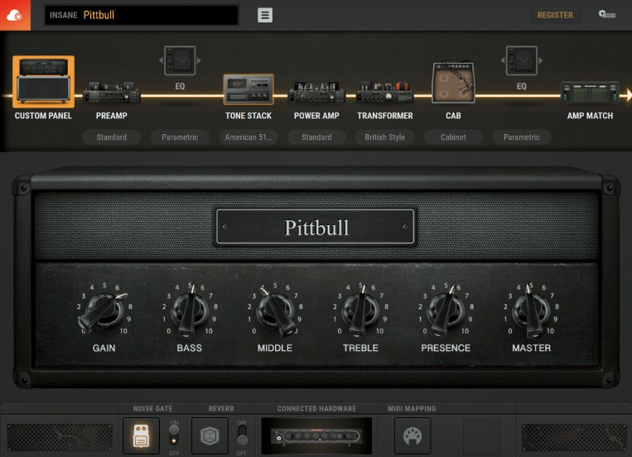Image resolution: width=632 pixels, height=457 pixels.
Task: Select the Amp Match module icon
Action: 590,92
